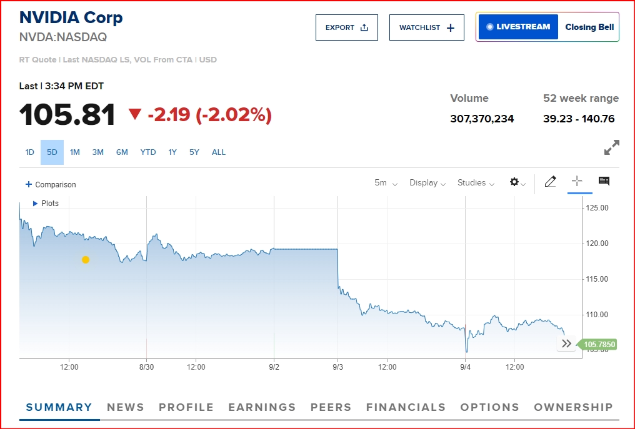Select the YTD time range
This screenshot has height=429, width=635.
click(x=148, y=152)
